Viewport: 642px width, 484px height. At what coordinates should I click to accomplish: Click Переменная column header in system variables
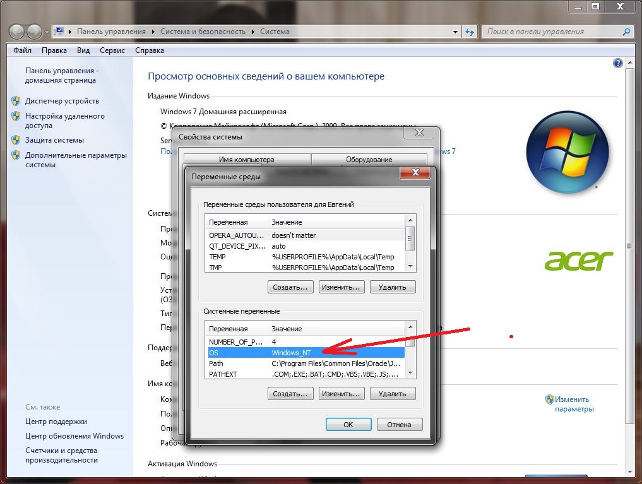click(237, 329)
